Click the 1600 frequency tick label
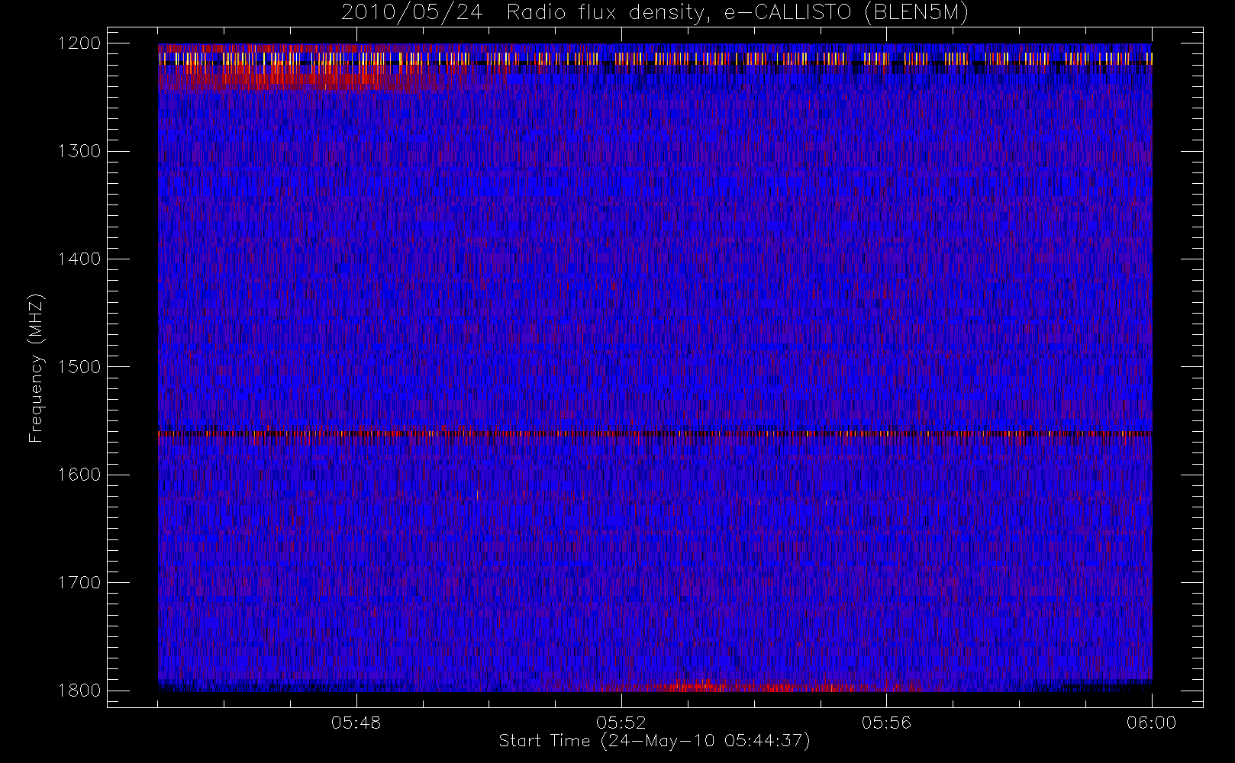Image resolution: width=1235 pixels, height=763 pixels. point(80,475)
